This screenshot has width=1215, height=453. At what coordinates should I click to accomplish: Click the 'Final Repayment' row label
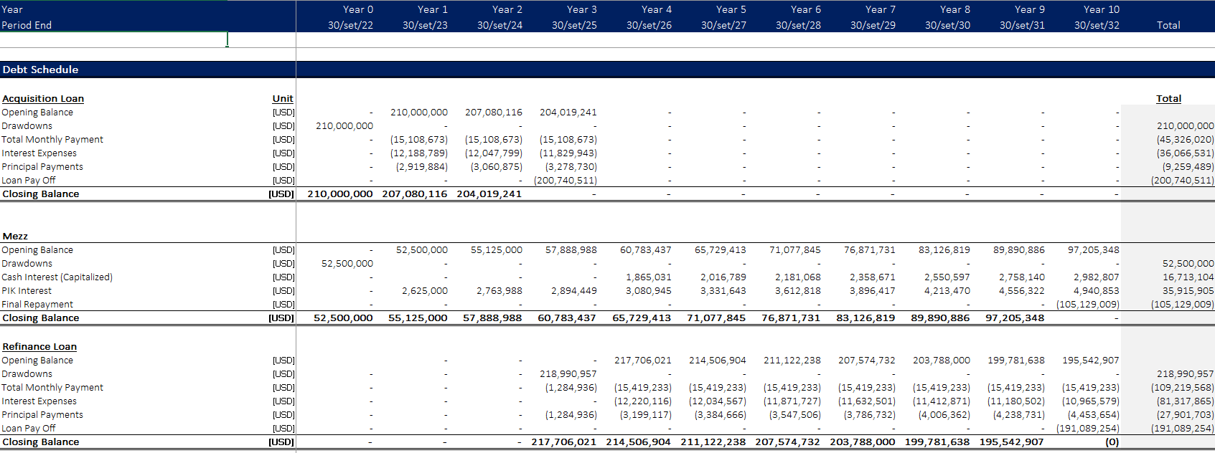click(37, 305)
